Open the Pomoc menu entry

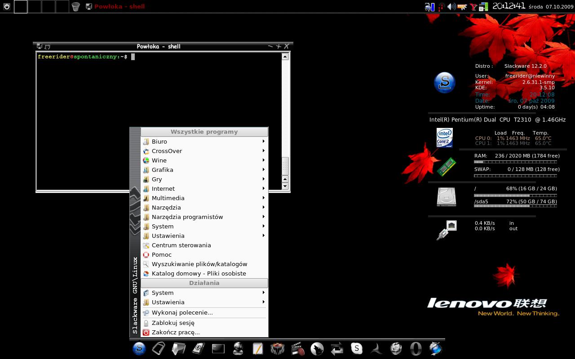(x=204, y=254)
